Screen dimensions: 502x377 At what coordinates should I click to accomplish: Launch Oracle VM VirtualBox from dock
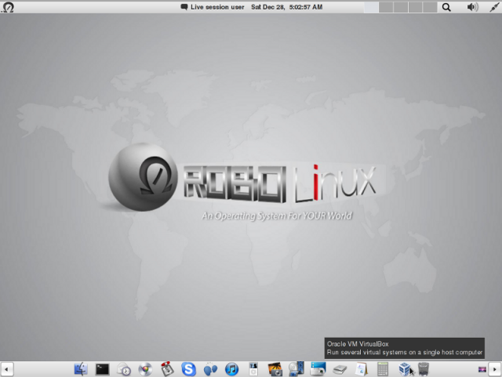pos(405,369)
